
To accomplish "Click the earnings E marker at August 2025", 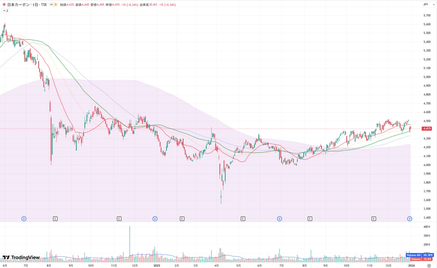I will (310, 218).
